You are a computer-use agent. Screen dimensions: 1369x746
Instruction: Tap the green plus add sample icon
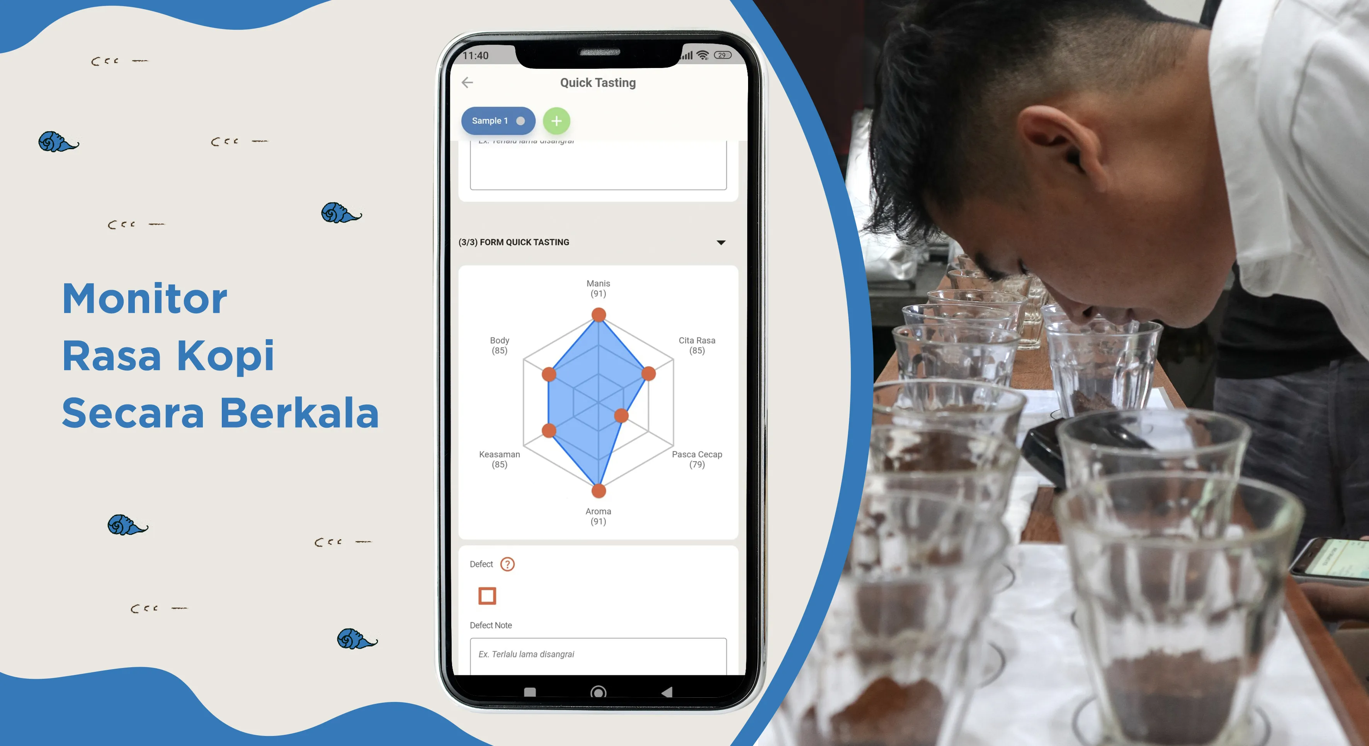(555, 121)
